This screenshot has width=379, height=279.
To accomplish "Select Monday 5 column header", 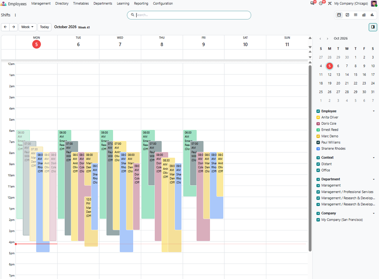I will coord(37,43).
